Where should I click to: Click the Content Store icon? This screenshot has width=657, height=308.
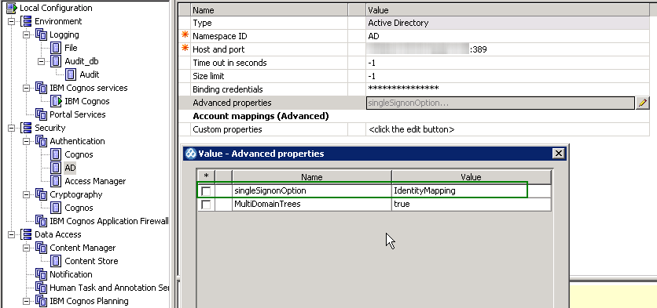(56, 261)
